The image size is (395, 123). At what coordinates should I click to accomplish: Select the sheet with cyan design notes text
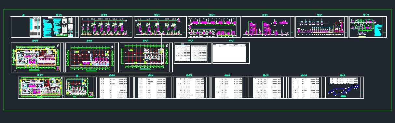(60, 27)
